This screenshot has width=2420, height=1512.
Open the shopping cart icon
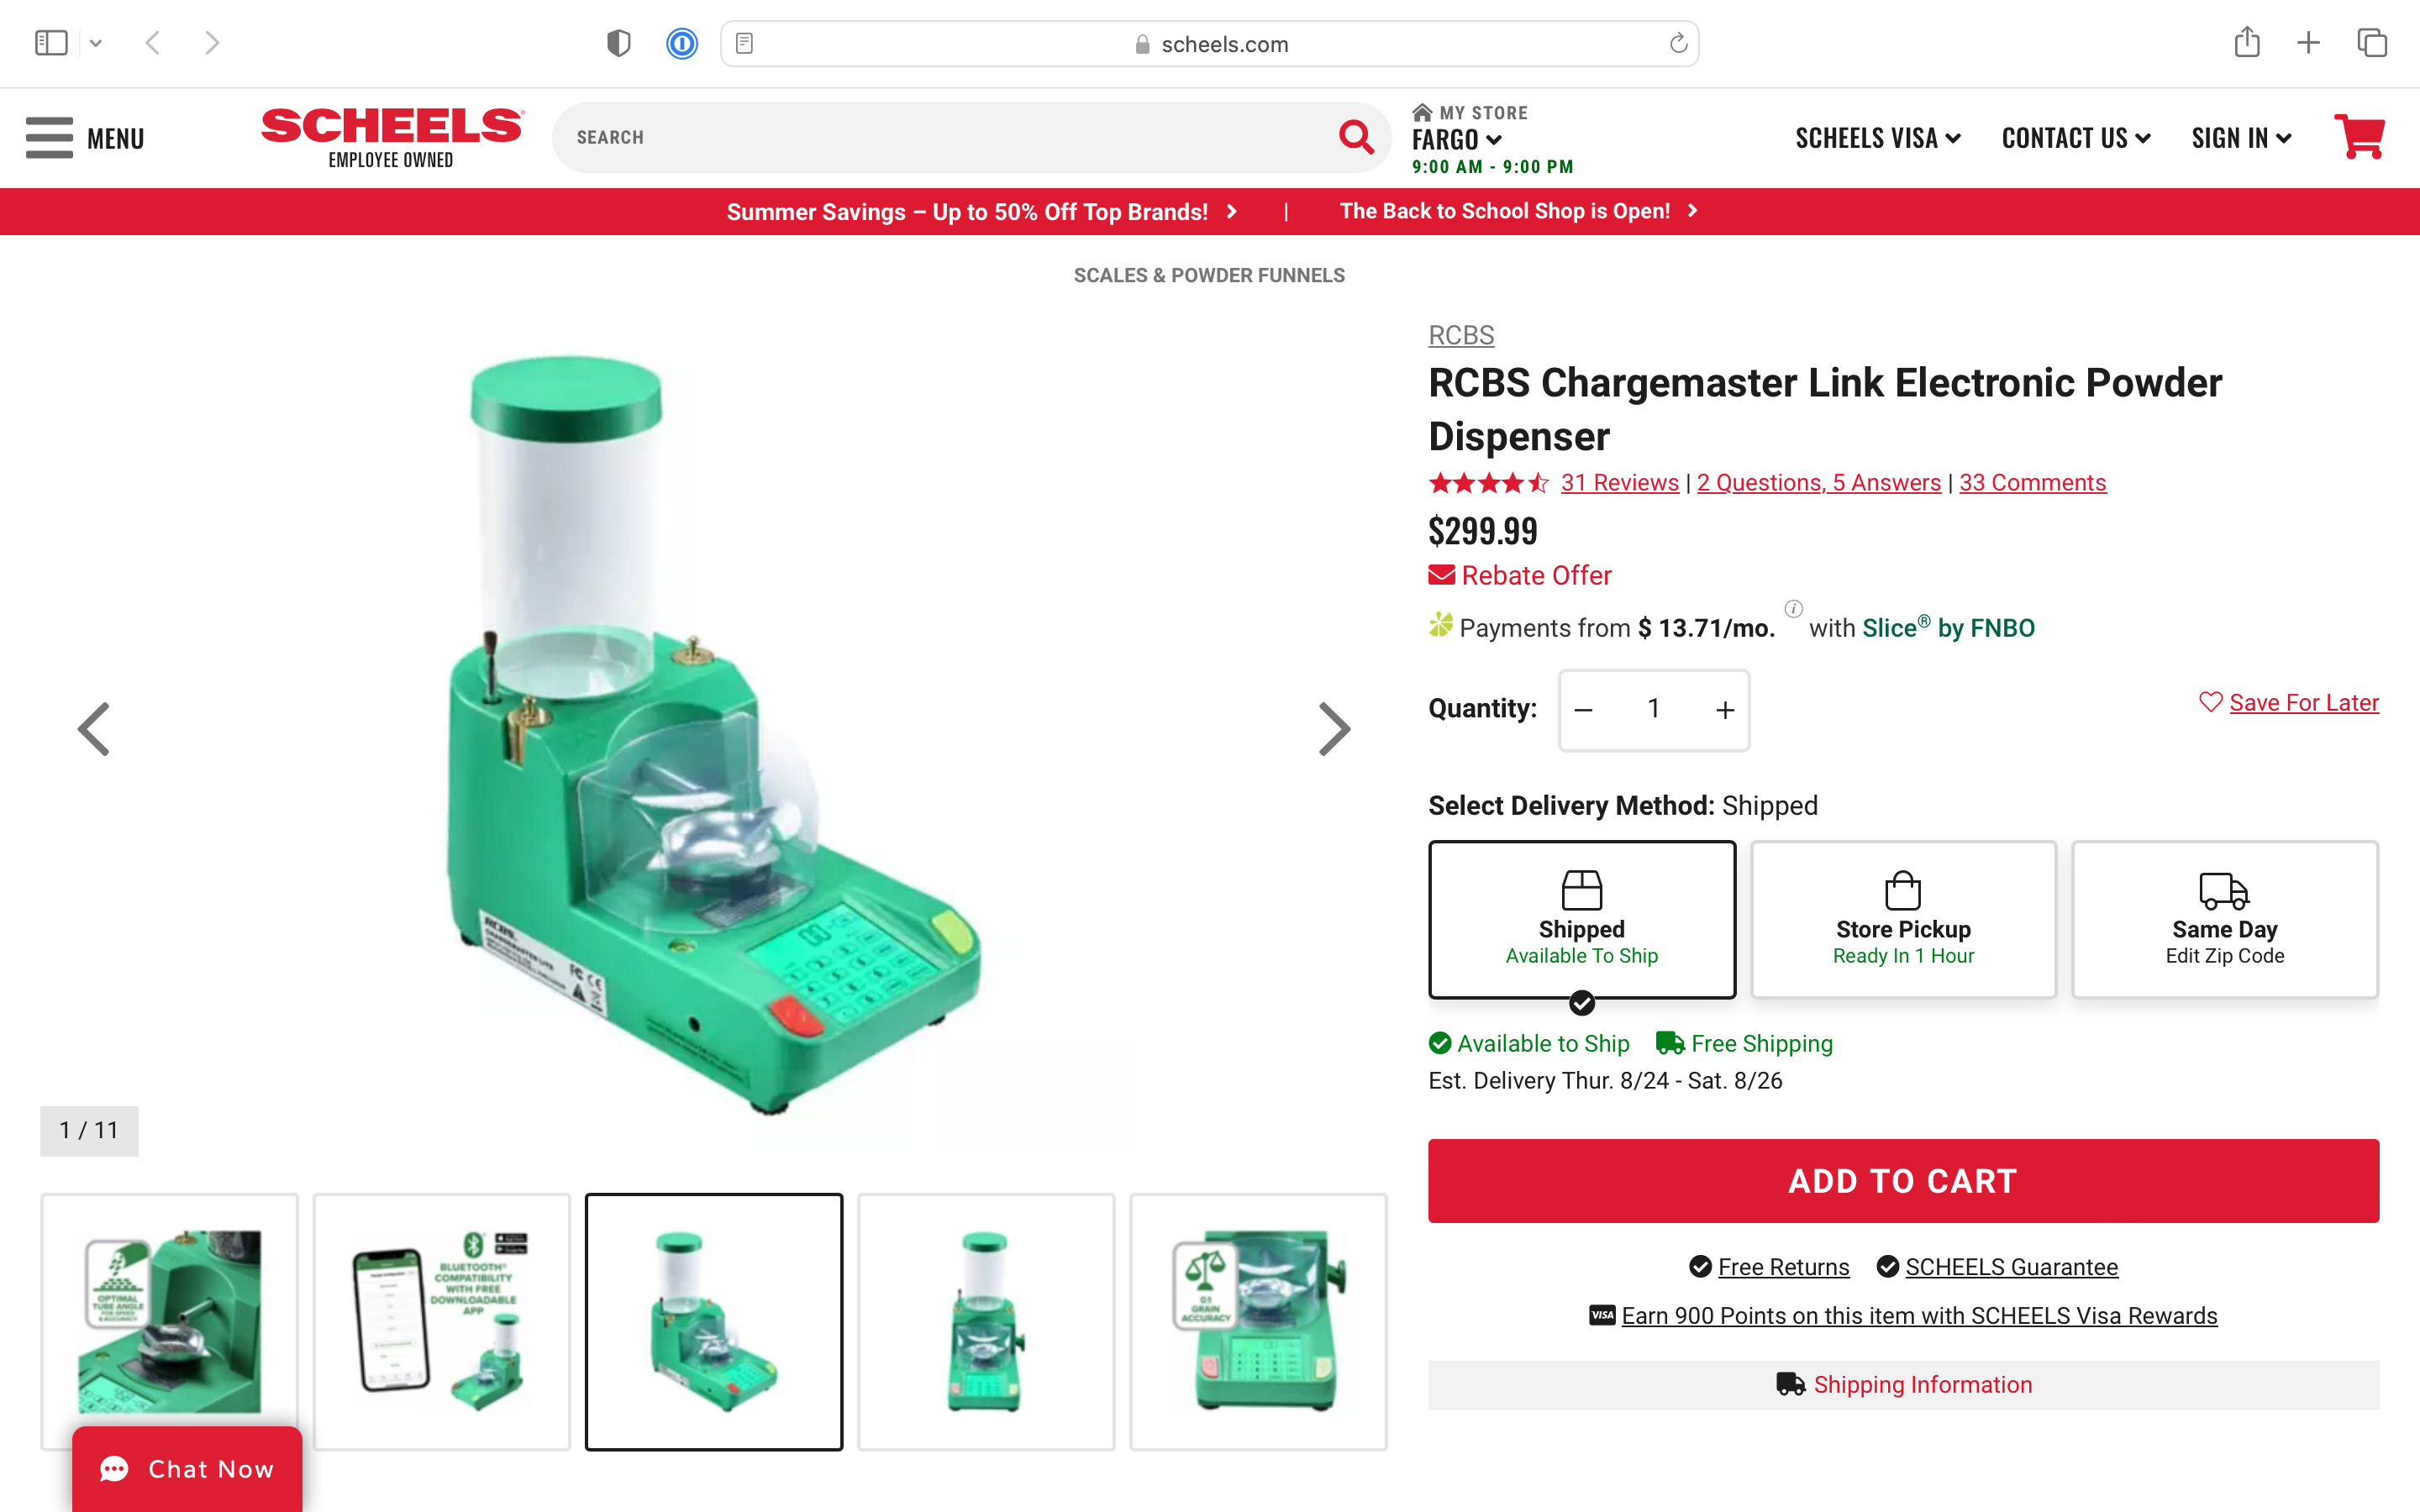coord(2359,137)
